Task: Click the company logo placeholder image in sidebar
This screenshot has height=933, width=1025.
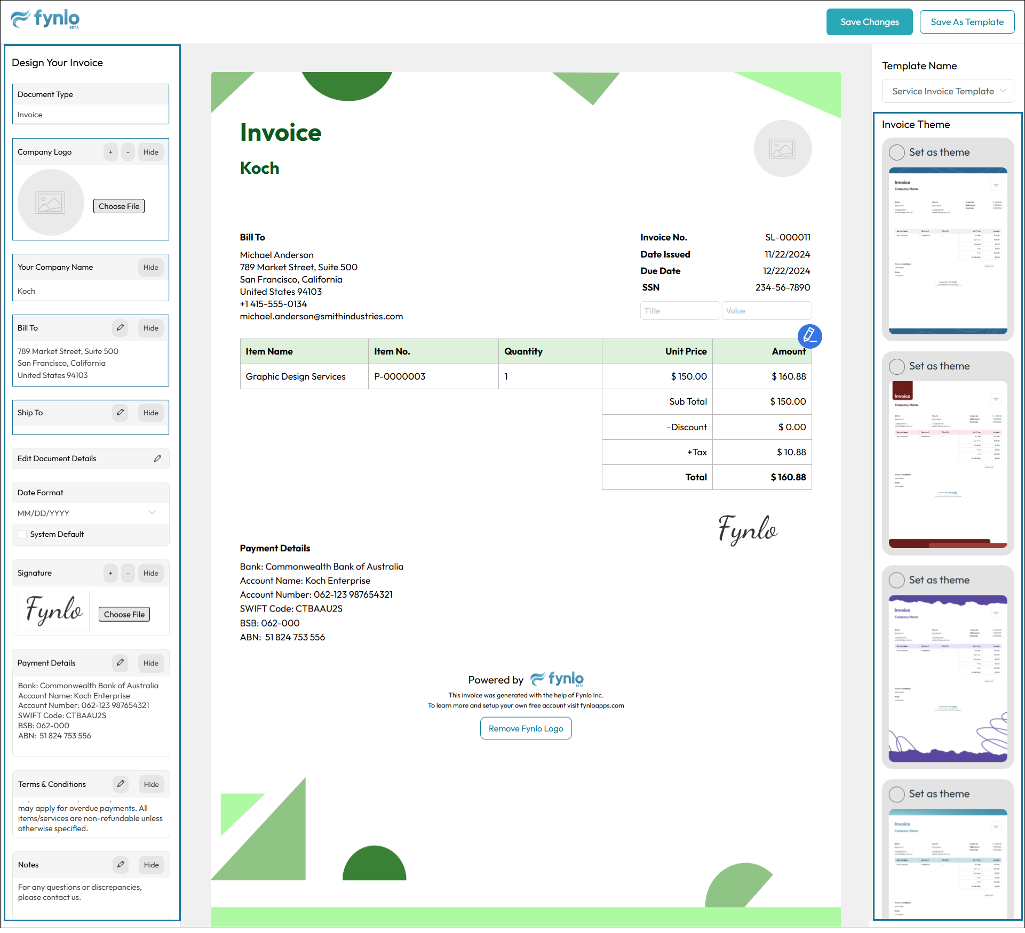Action: pyautogui.click(x=51, y=203)
